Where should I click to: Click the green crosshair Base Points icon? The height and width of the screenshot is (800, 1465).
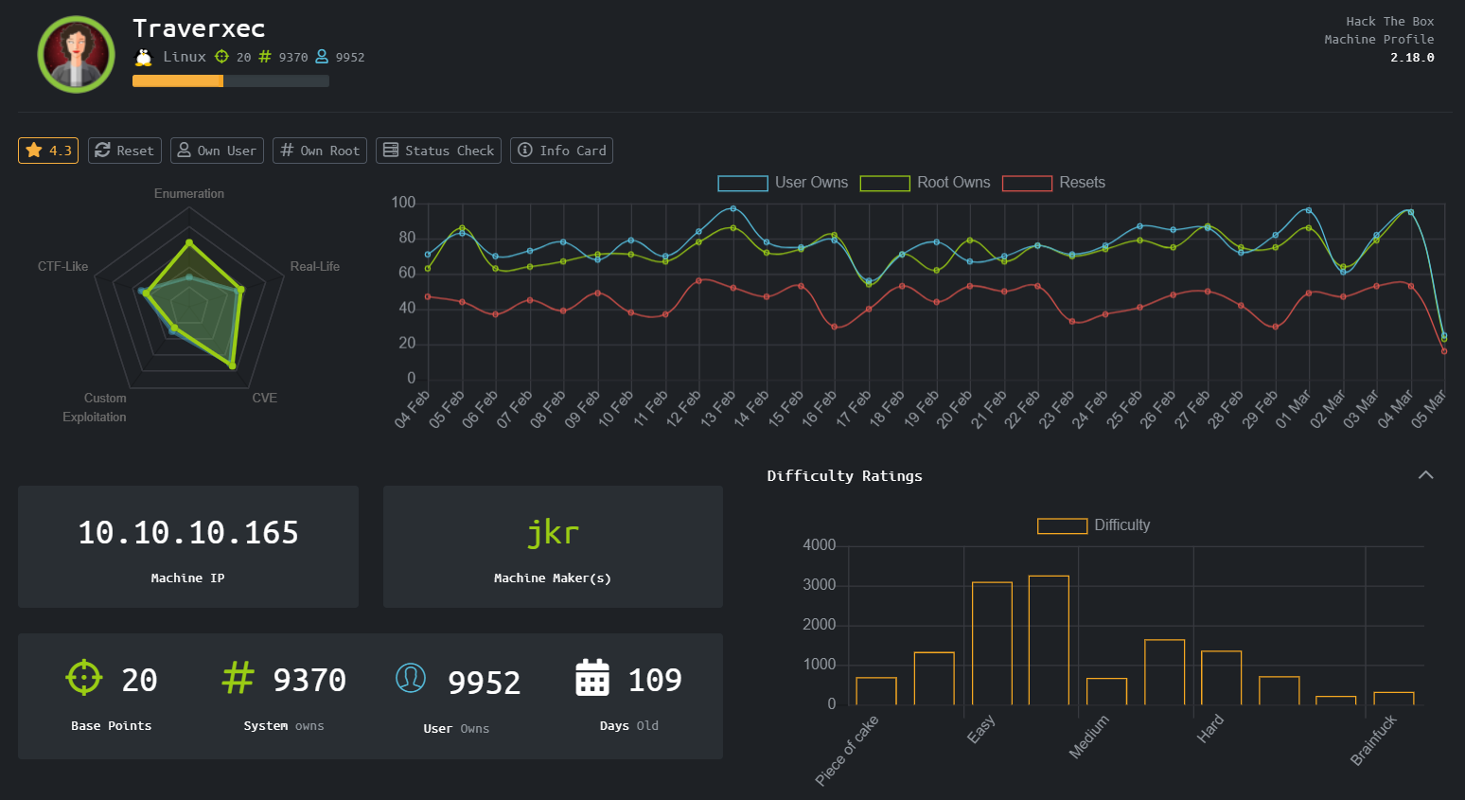(x=83, y=677)
